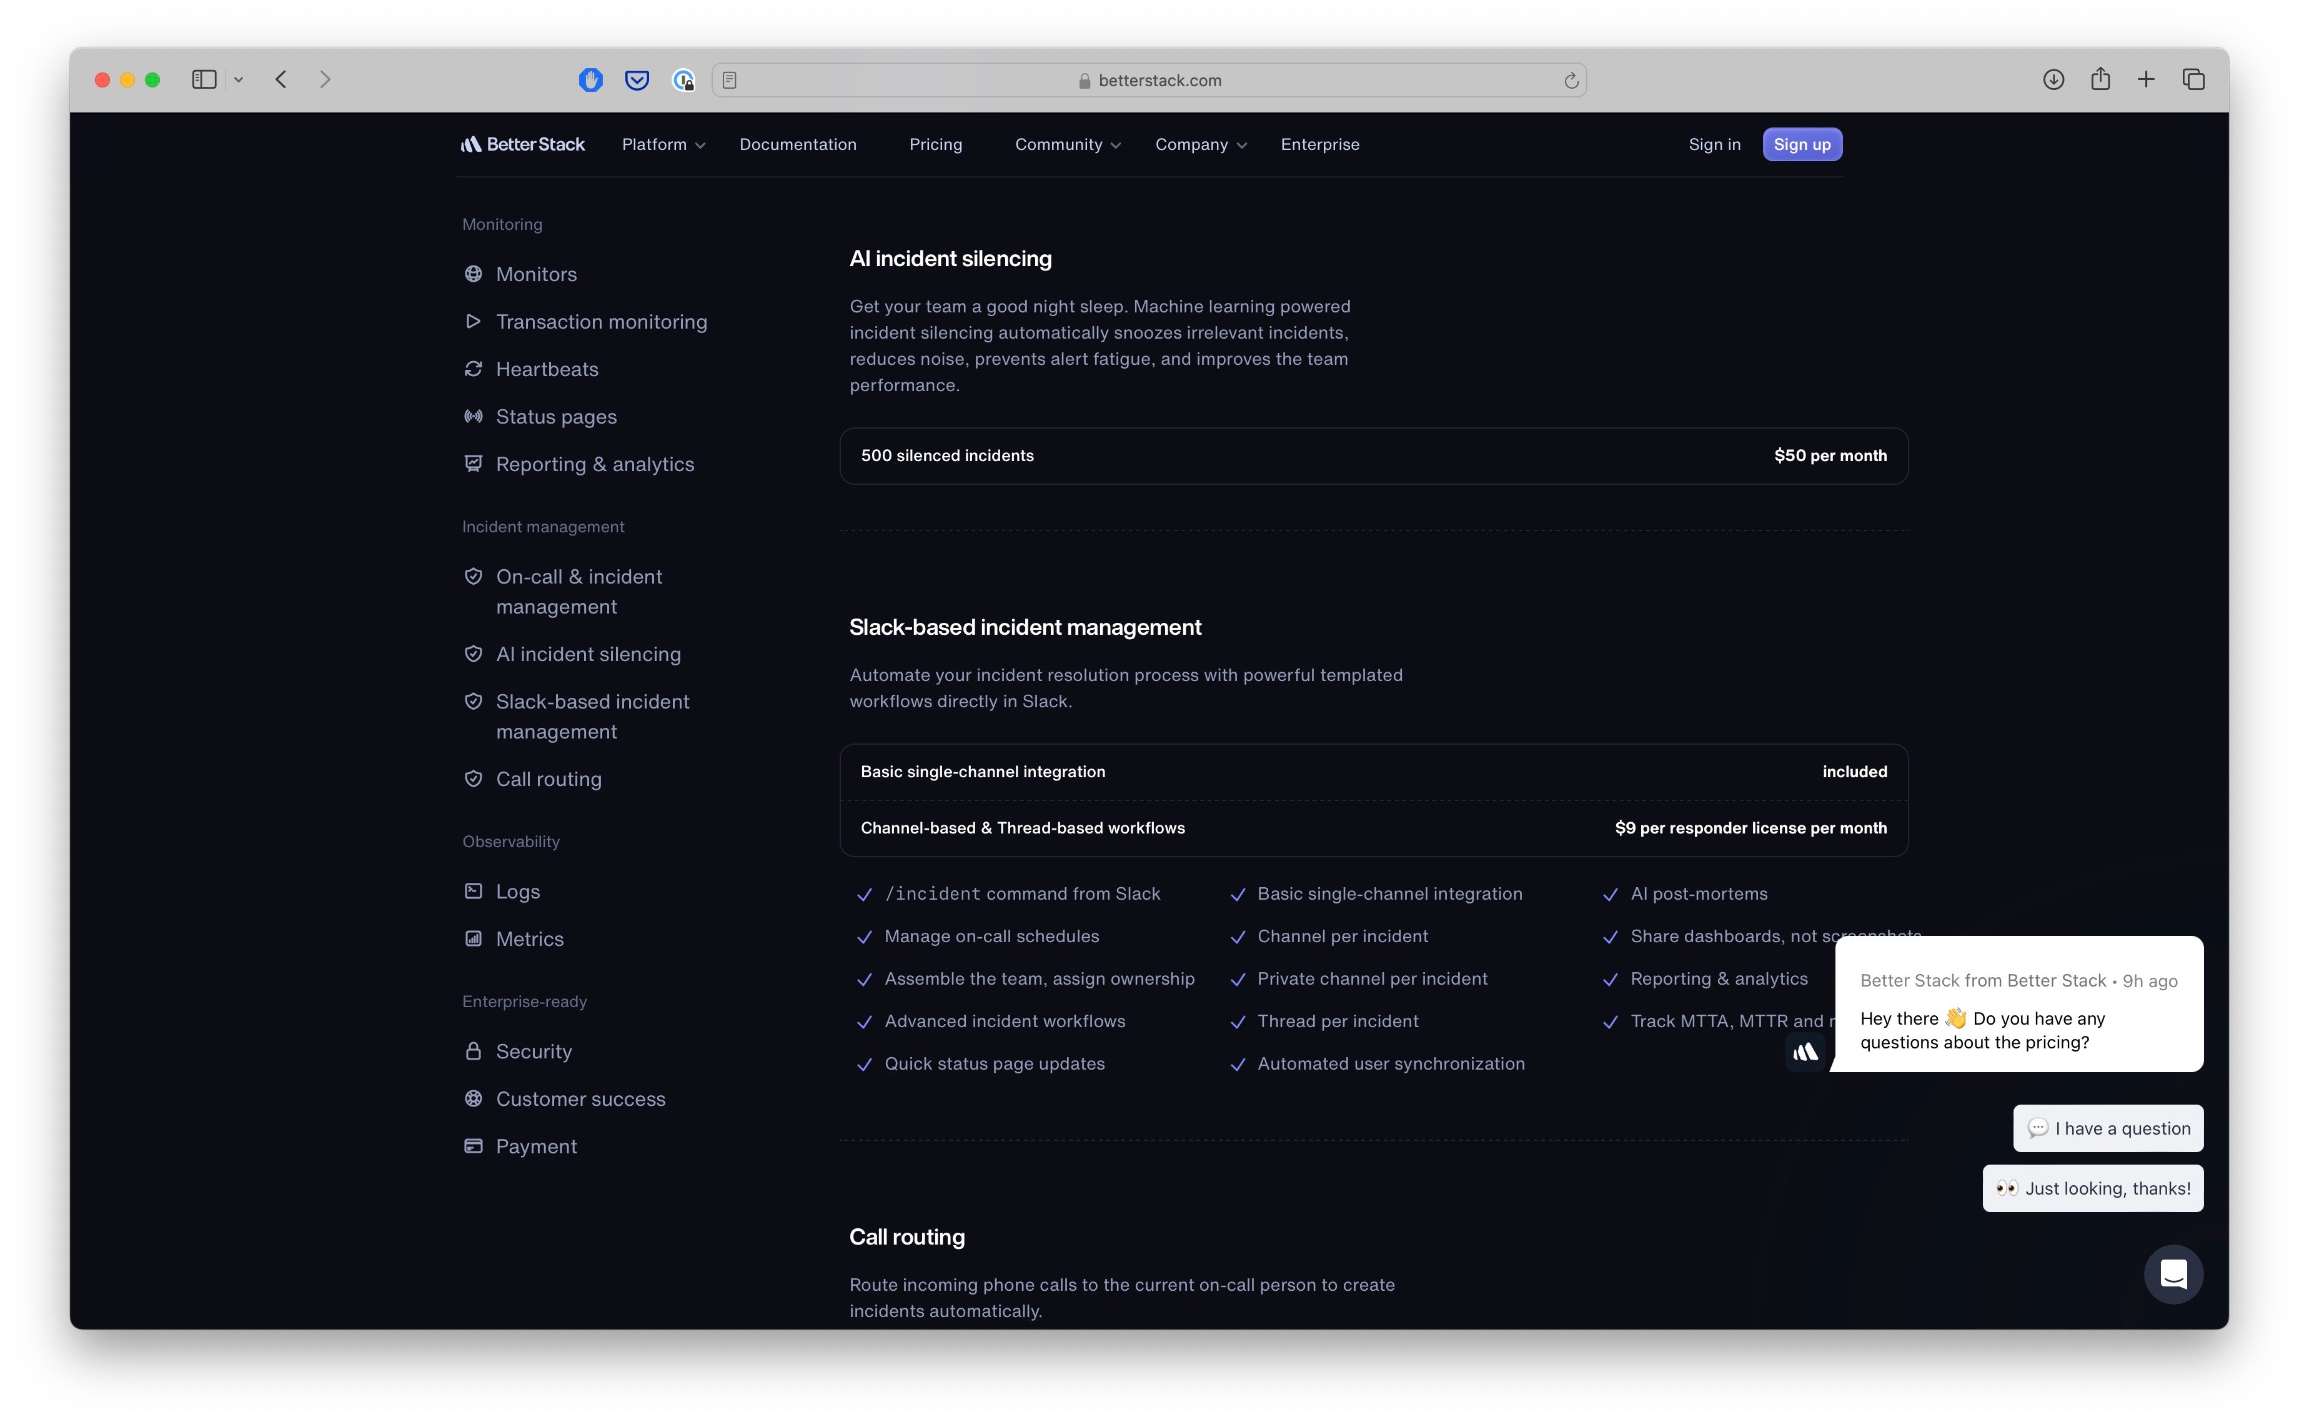Screen dimensions: 2299x1422
Task: Click shield icon beside On-call & incident management
Action: coord(473,577)
